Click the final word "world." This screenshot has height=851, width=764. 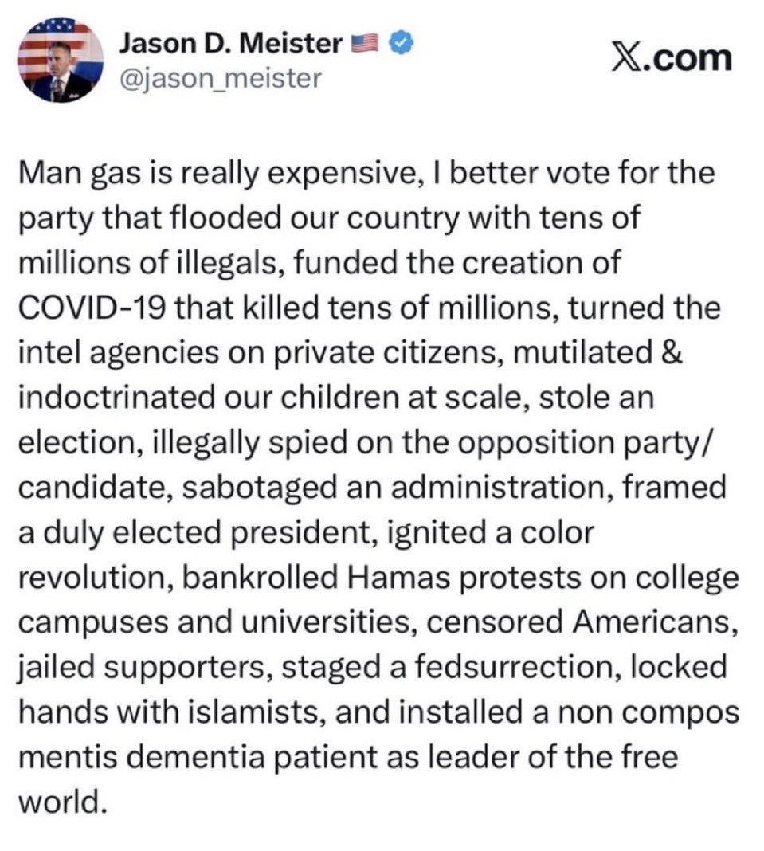point(61,802)
